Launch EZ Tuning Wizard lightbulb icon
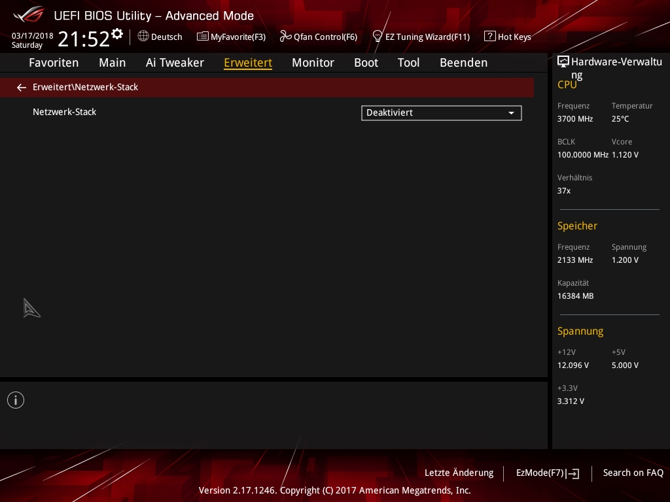The height and width of the screenshot is (502, 670). (378, 37)
